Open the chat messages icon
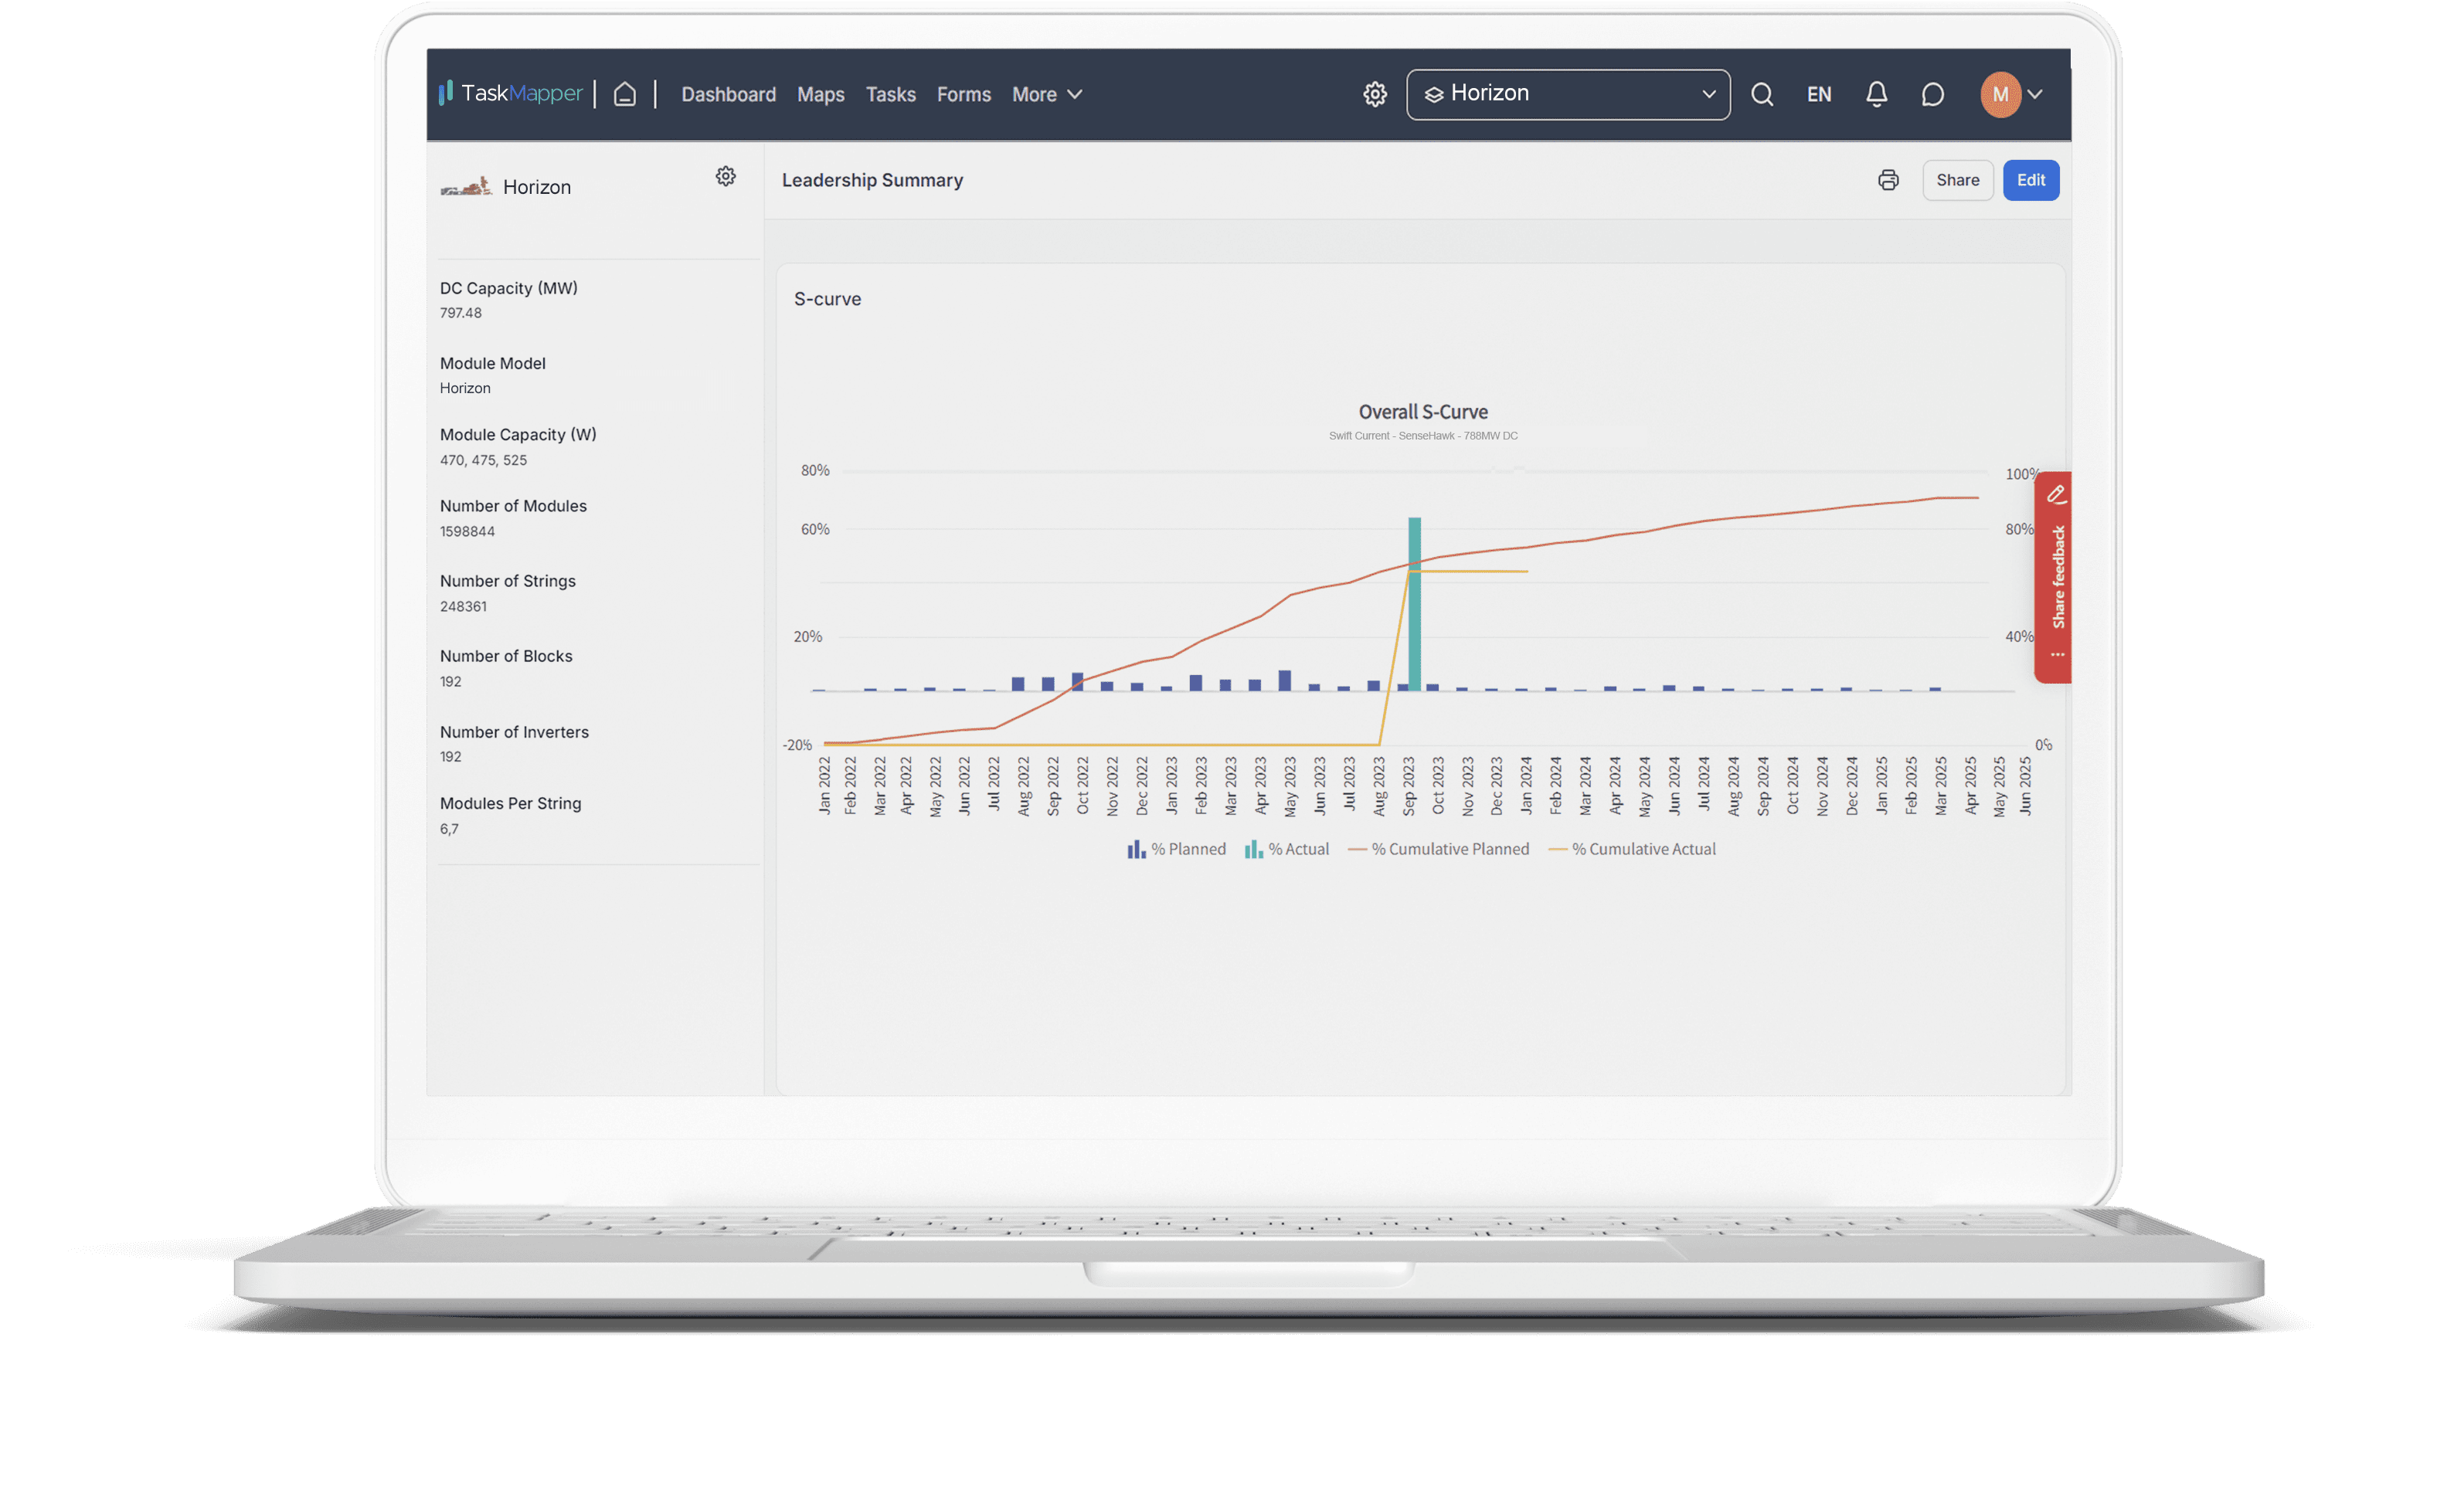 [1932, 94]
